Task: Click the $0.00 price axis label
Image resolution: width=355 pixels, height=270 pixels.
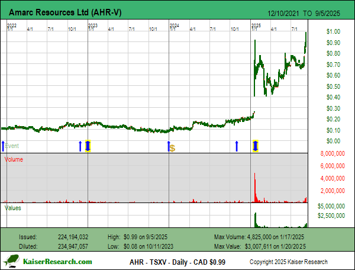Action: 333,141
